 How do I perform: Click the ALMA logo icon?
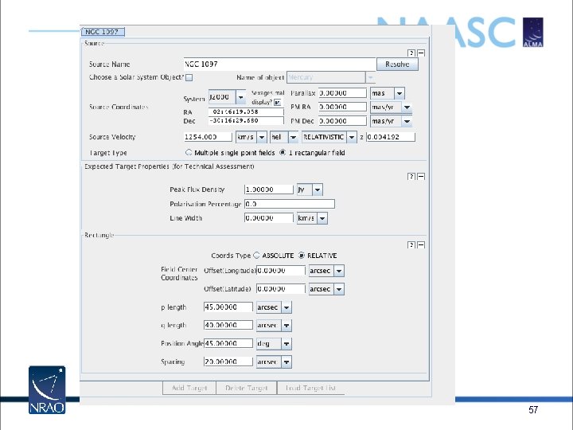tap(532, 32)
